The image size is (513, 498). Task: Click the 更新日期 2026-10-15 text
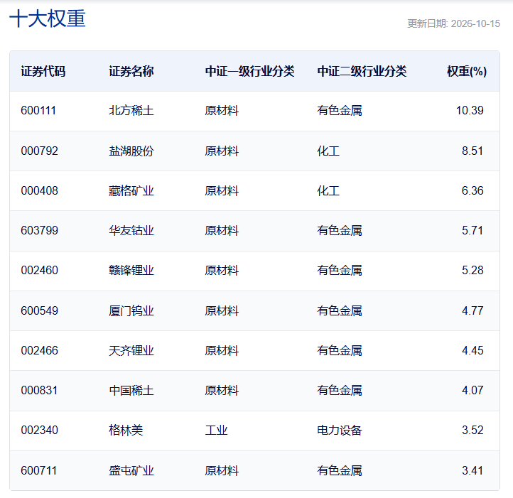(454, 23)
